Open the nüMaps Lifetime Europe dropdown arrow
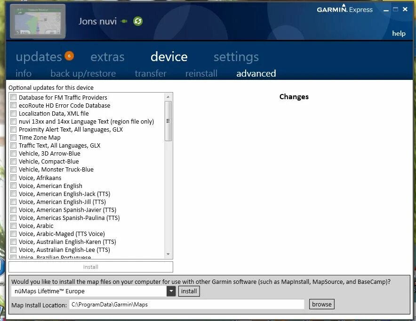The image size is (416, 321). tap(171, 291)
